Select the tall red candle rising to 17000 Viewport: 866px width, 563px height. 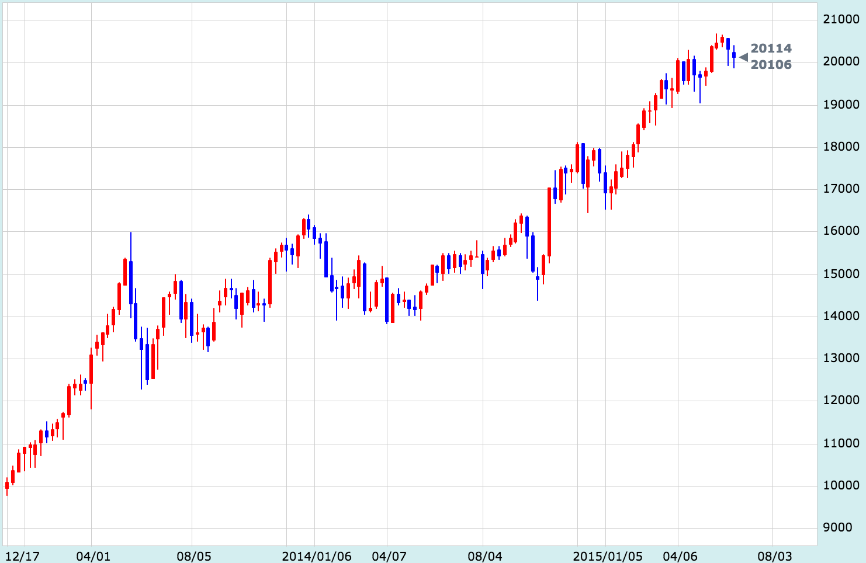point(549,222)
